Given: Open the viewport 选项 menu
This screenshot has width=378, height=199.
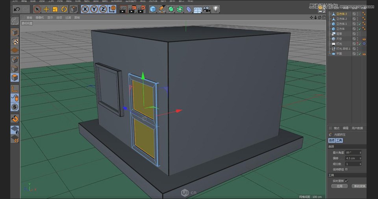Looking at the screenshot, I should pyautogui.click(x=59, y=18).
